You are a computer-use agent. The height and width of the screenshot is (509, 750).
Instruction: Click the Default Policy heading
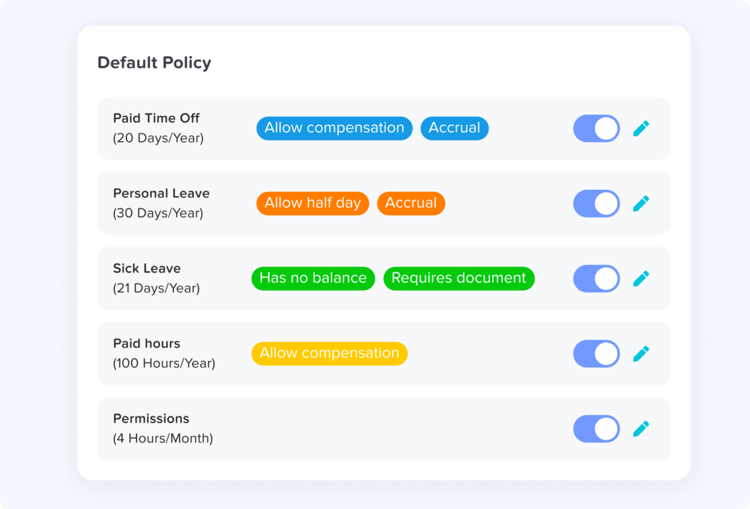coord(154,63)
